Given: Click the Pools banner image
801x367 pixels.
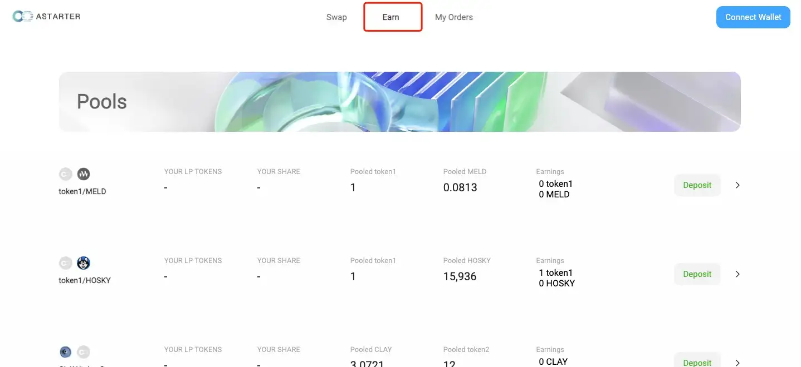Looking at the screenshot, I should point(399,102).
